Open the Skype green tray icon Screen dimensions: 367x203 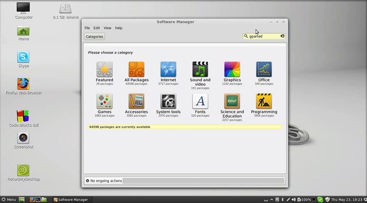(x=320, y=200)
